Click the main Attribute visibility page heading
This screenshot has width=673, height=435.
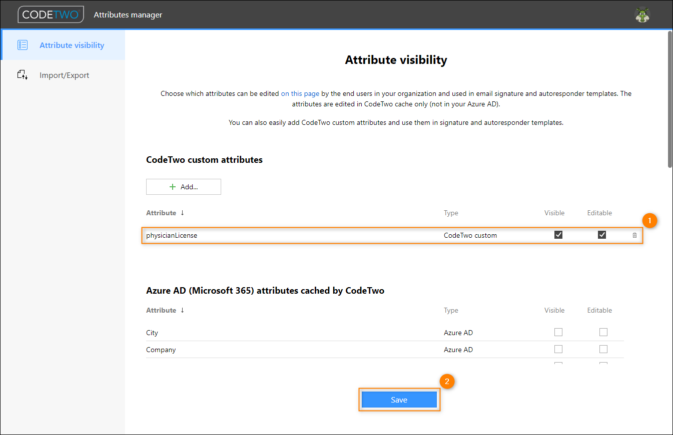[x=396, y=60]
